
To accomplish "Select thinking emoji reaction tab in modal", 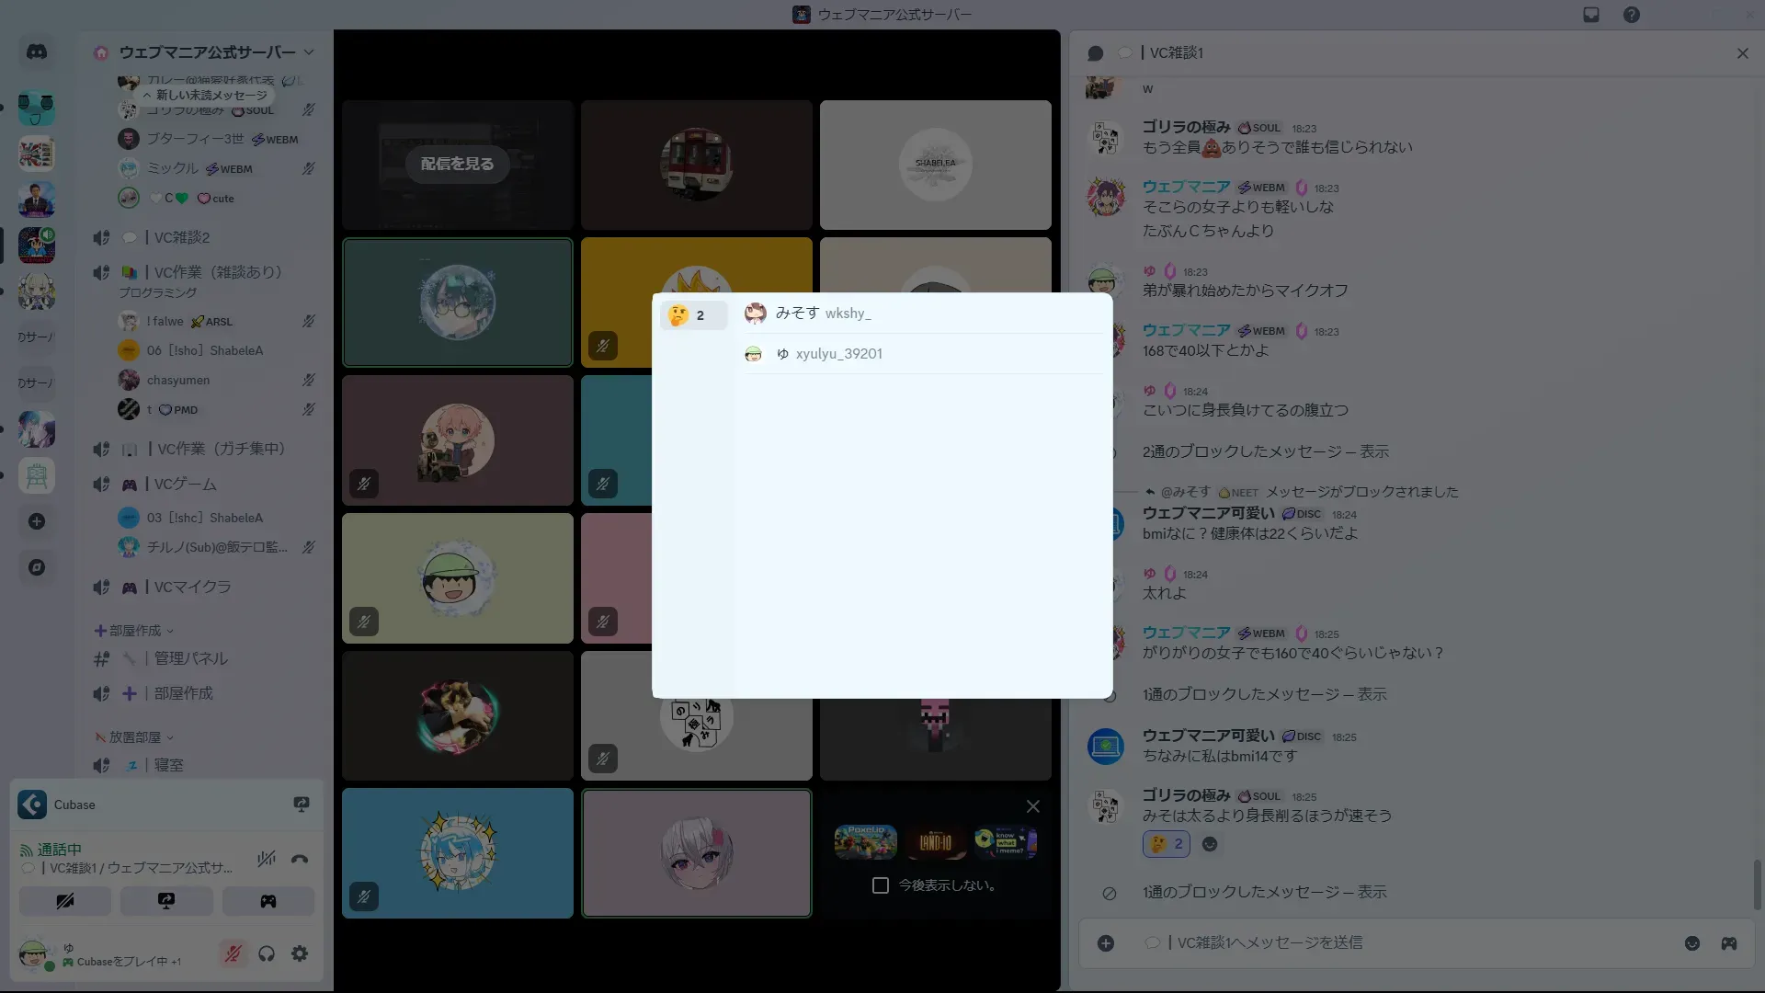I will click(692, 315).
